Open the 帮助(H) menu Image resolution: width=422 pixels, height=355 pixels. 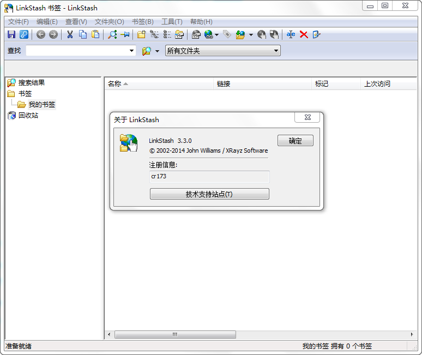[201, 22]
